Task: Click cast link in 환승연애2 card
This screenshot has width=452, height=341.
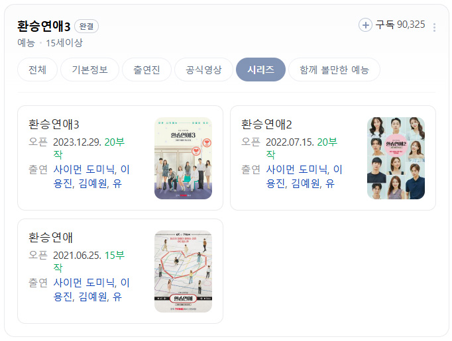Action: click(304, 176)
